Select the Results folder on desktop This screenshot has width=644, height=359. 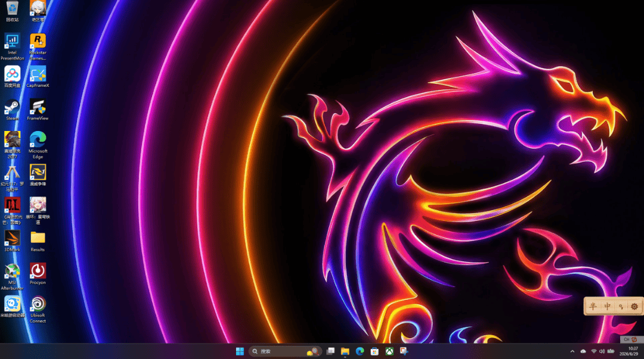coord(38,241)
